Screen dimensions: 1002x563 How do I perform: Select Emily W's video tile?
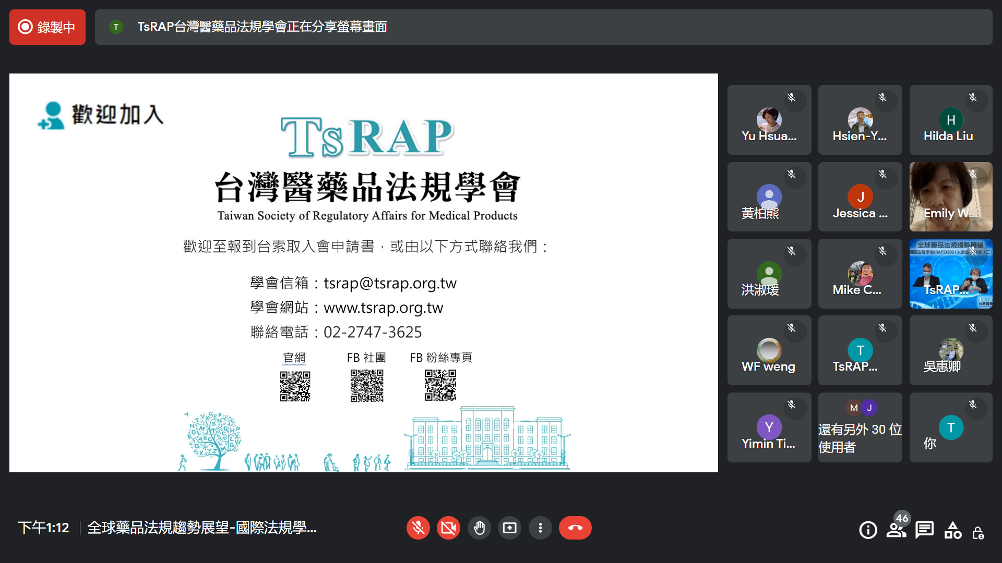pyautogui.click(x=950, y=197)
